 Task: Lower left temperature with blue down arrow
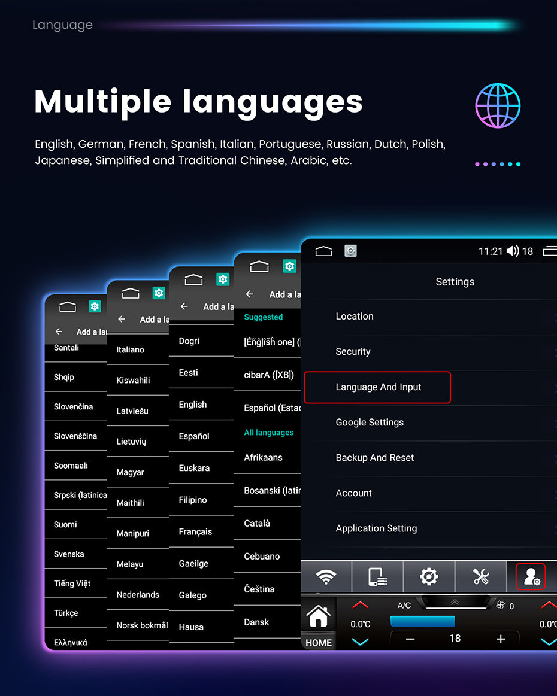pyautogui.click(x=360, y=642)
